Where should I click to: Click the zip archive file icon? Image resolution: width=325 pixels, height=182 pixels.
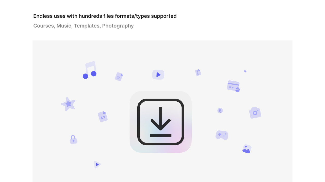click(198, 73)
